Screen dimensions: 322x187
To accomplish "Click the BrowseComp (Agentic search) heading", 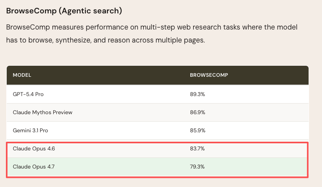I will pyautogui.click(x=64, y=11).
